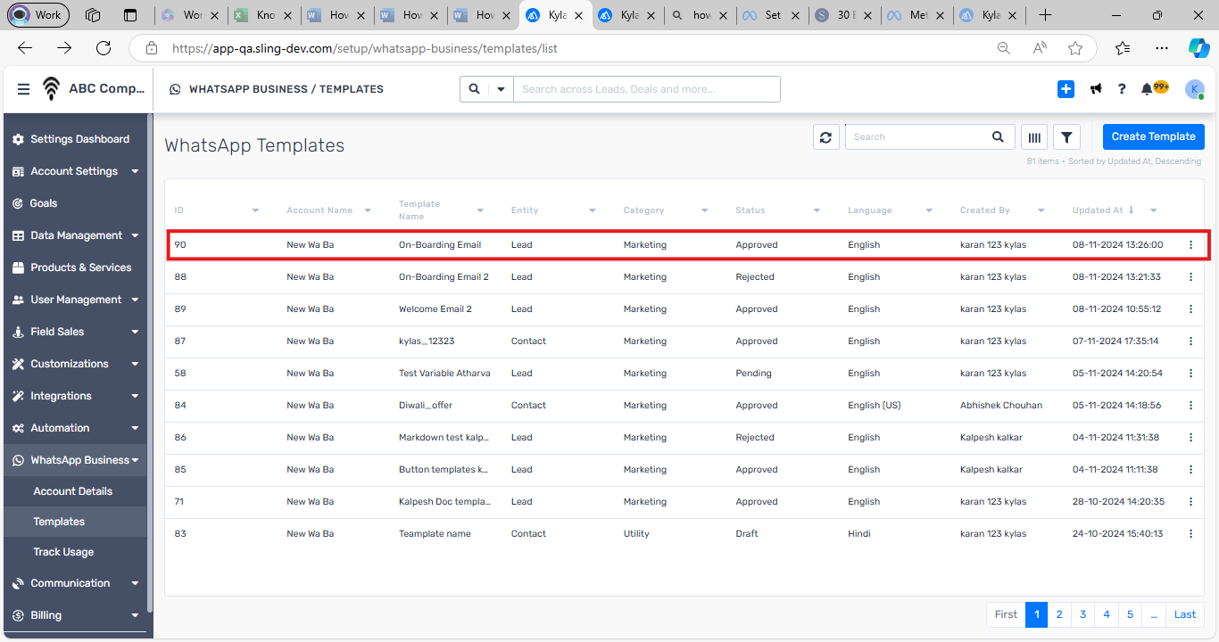Open Products & Services in sidebar
1219x642 pixels.
tap(75, 267)
